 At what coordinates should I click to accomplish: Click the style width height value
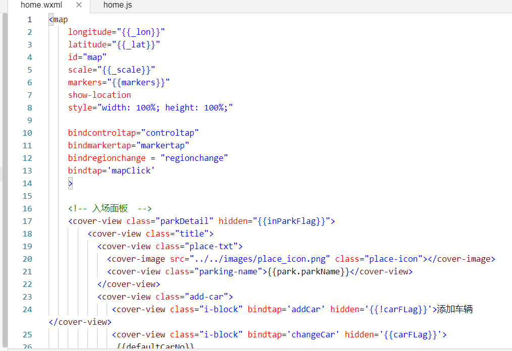[x=167, y=107]
